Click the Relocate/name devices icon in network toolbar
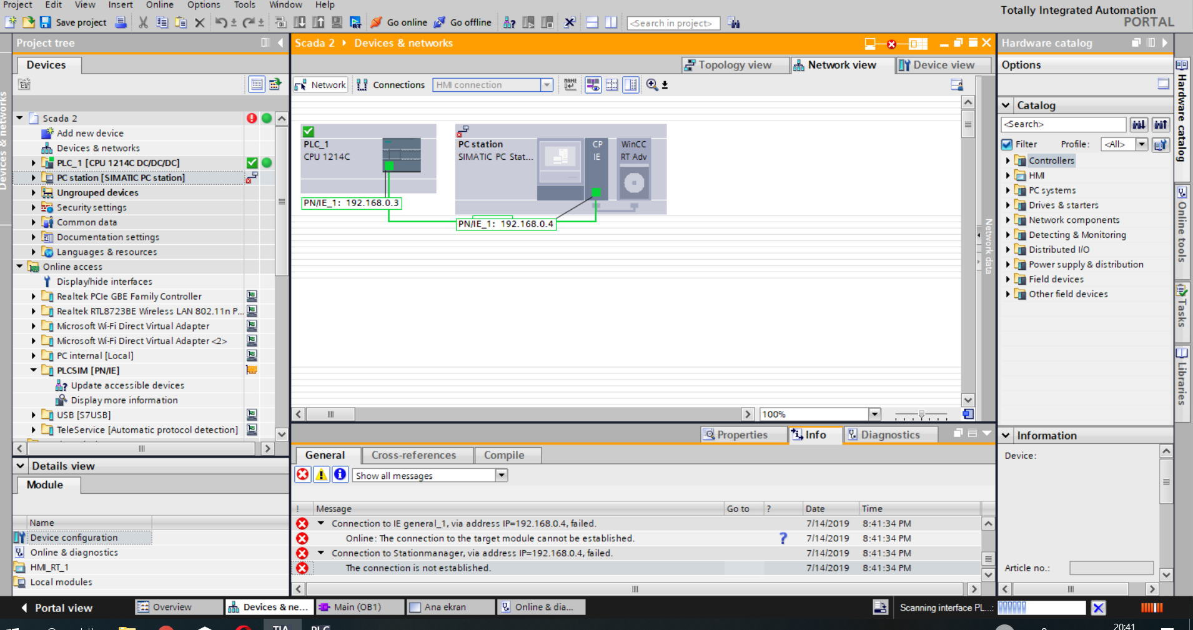This screenshot has width=1193, height=630. [x=570, y=84]
